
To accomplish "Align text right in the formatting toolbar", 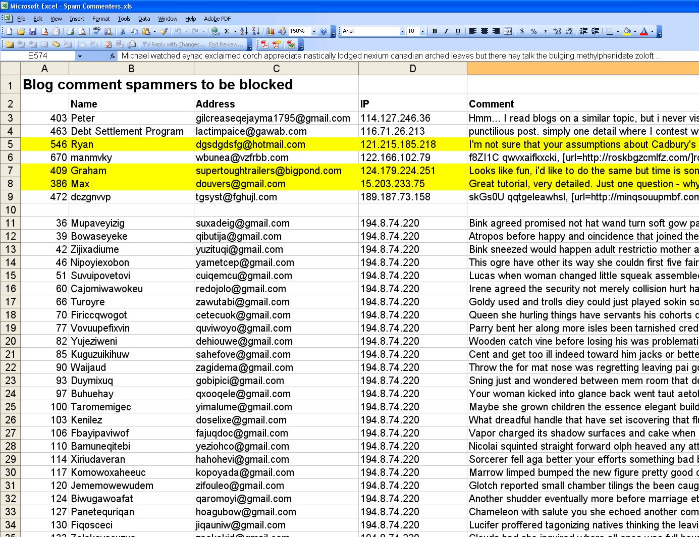I will click(496, 31).
